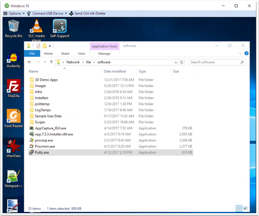Viewport: 259px width, 216px height.
Task: Select the 3D Demo Apps folder icon
Action: (x=32, y=80)
